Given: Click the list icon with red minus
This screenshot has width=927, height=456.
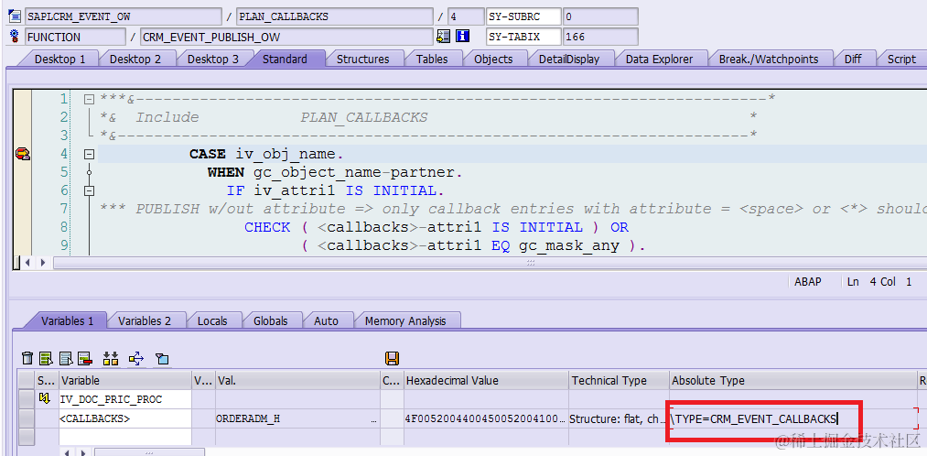Looking at the screenshot, I should [x=84, y=358].
